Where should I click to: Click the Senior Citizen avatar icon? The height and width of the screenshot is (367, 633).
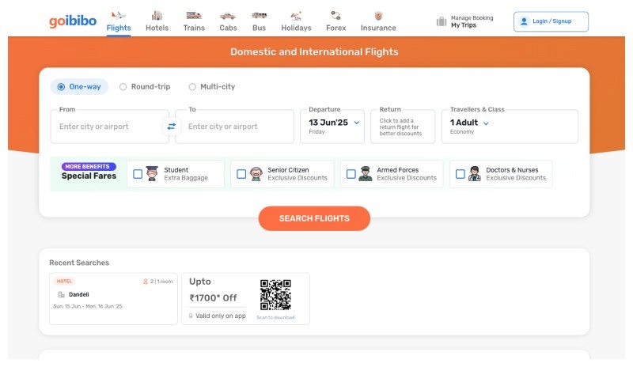click(256, 173)
